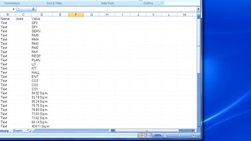The width and height of the screenshot is (251, 141).
Task: Select the cell with 80.24 Sq.m.
Action: coord(42,101)
